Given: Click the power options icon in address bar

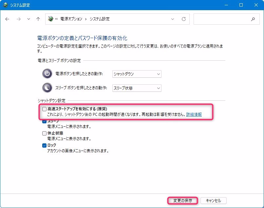Looking at the screenshot, I should [x=50, y=19].
